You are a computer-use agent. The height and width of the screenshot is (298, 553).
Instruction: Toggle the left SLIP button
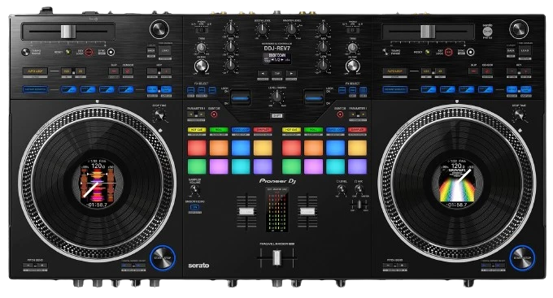tap(114, 71)
